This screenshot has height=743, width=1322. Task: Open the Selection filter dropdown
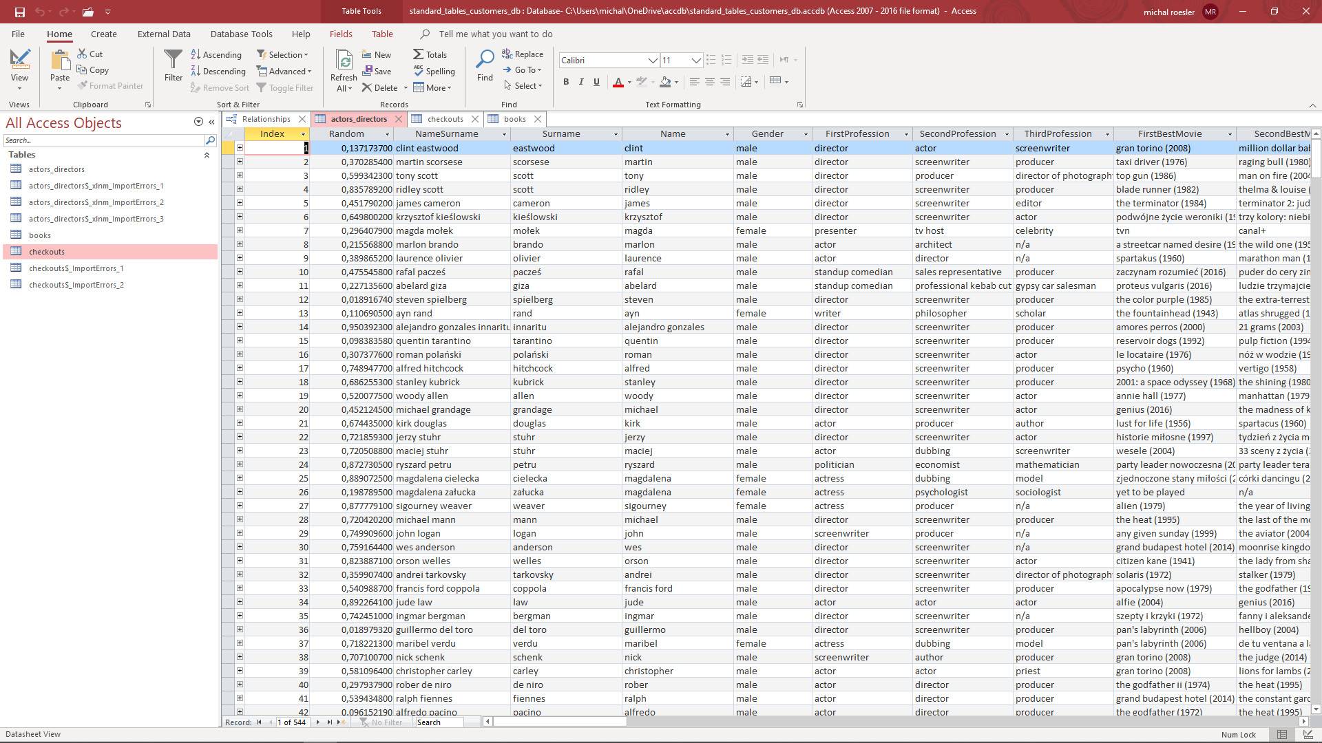tap(282, 54)
